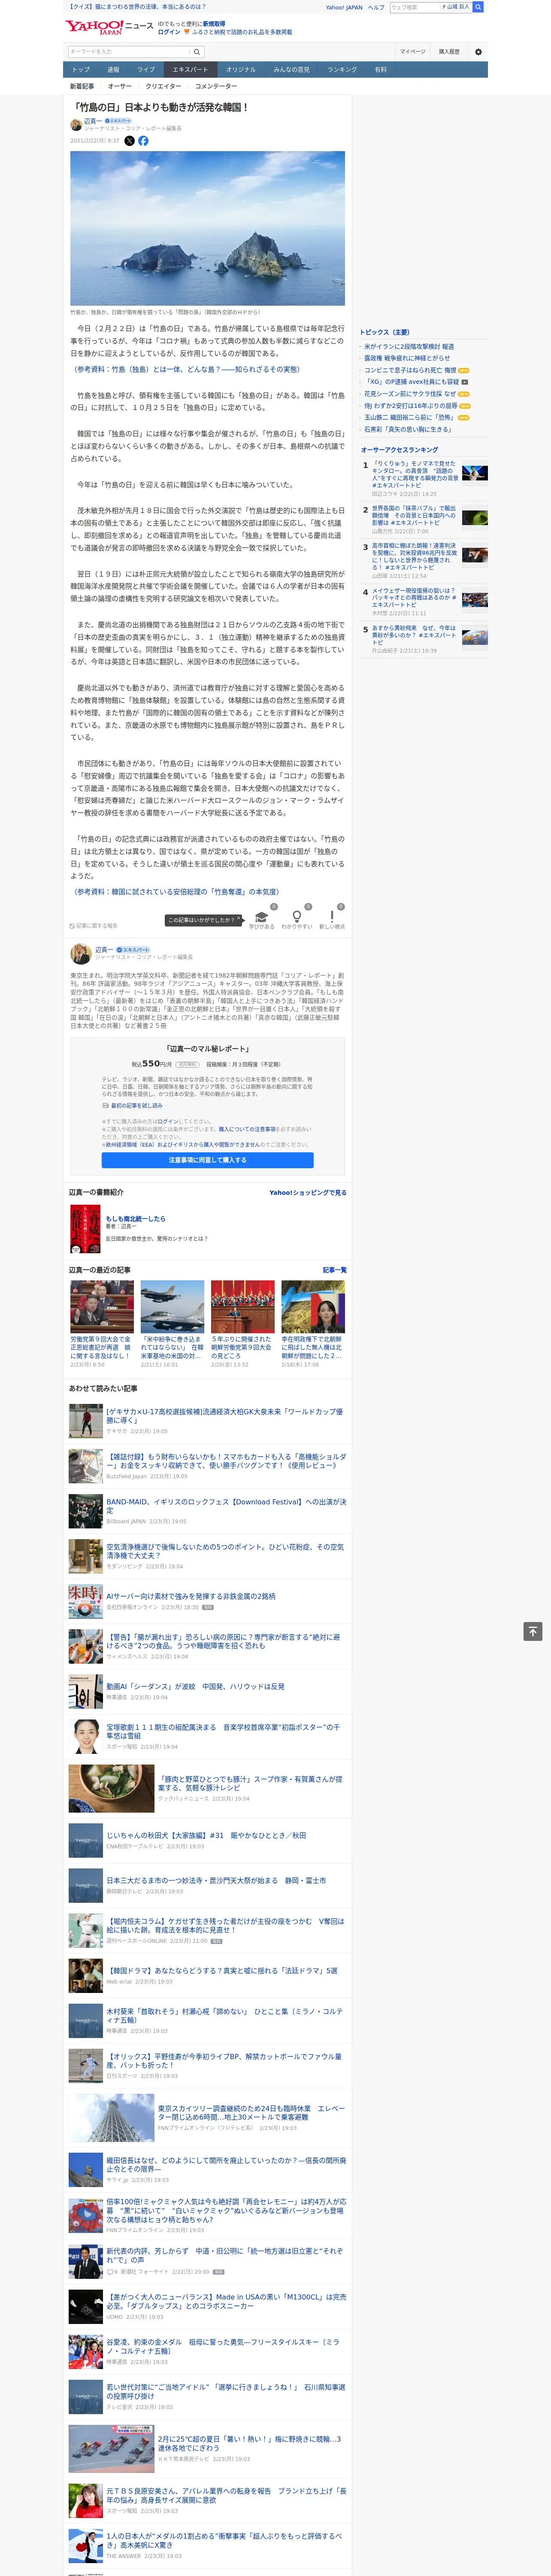Click the ログイン link in the header
Image resolution: width=551 pixels, height=2576 pixels.
[x=169, y=32]
